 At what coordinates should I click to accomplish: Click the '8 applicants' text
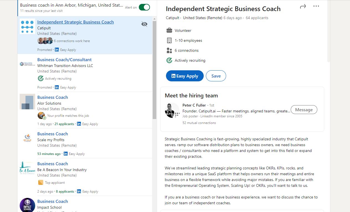(65, 192)
